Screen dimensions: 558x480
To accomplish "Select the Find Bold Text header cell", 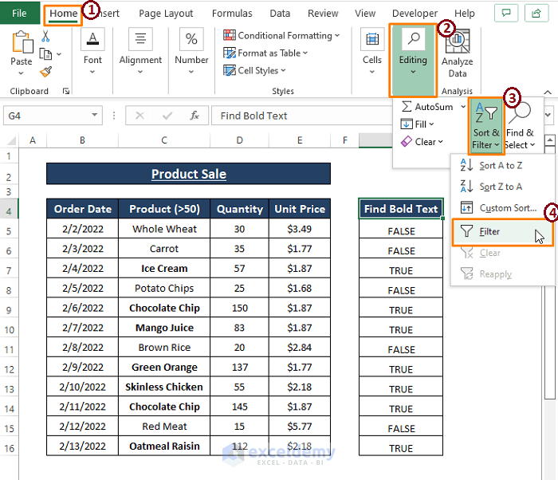I will coord(401,209).
